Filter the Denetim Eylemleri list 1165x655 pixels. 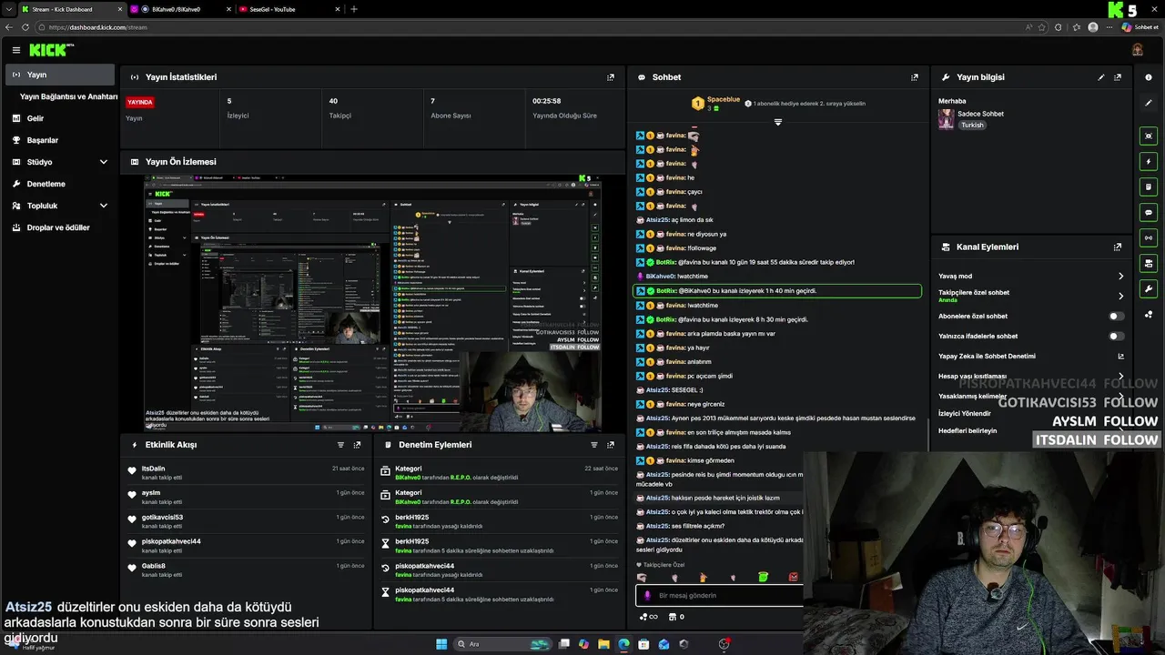(x=593, y=445)
